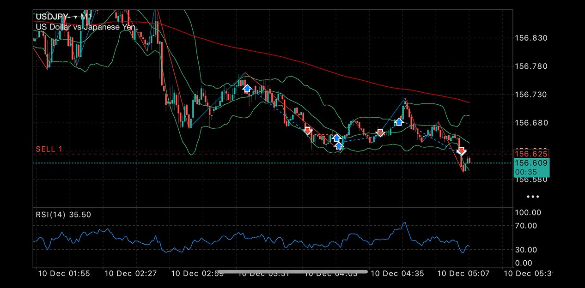Tap the 156.830 price scale label
This screenshot has height=288, width=585.
pyautogui.click(x=530, y=38)
